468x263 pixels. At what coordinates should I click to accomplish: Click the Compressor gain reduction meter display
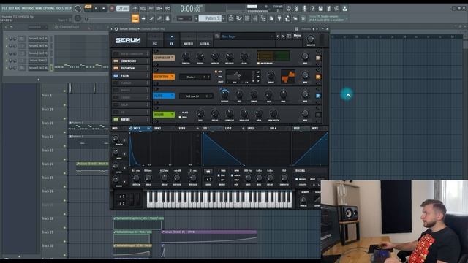click(x=273, y=56)
